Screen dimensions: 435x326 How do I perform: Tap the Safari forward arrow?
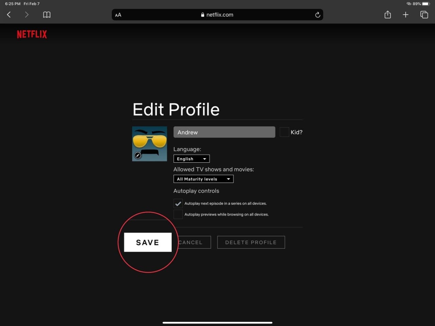27,15
